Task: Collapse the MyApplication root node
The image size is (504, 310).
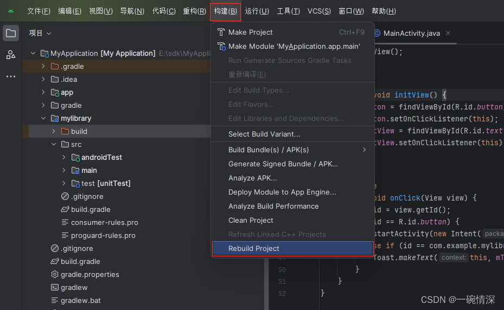Action: 33,53
